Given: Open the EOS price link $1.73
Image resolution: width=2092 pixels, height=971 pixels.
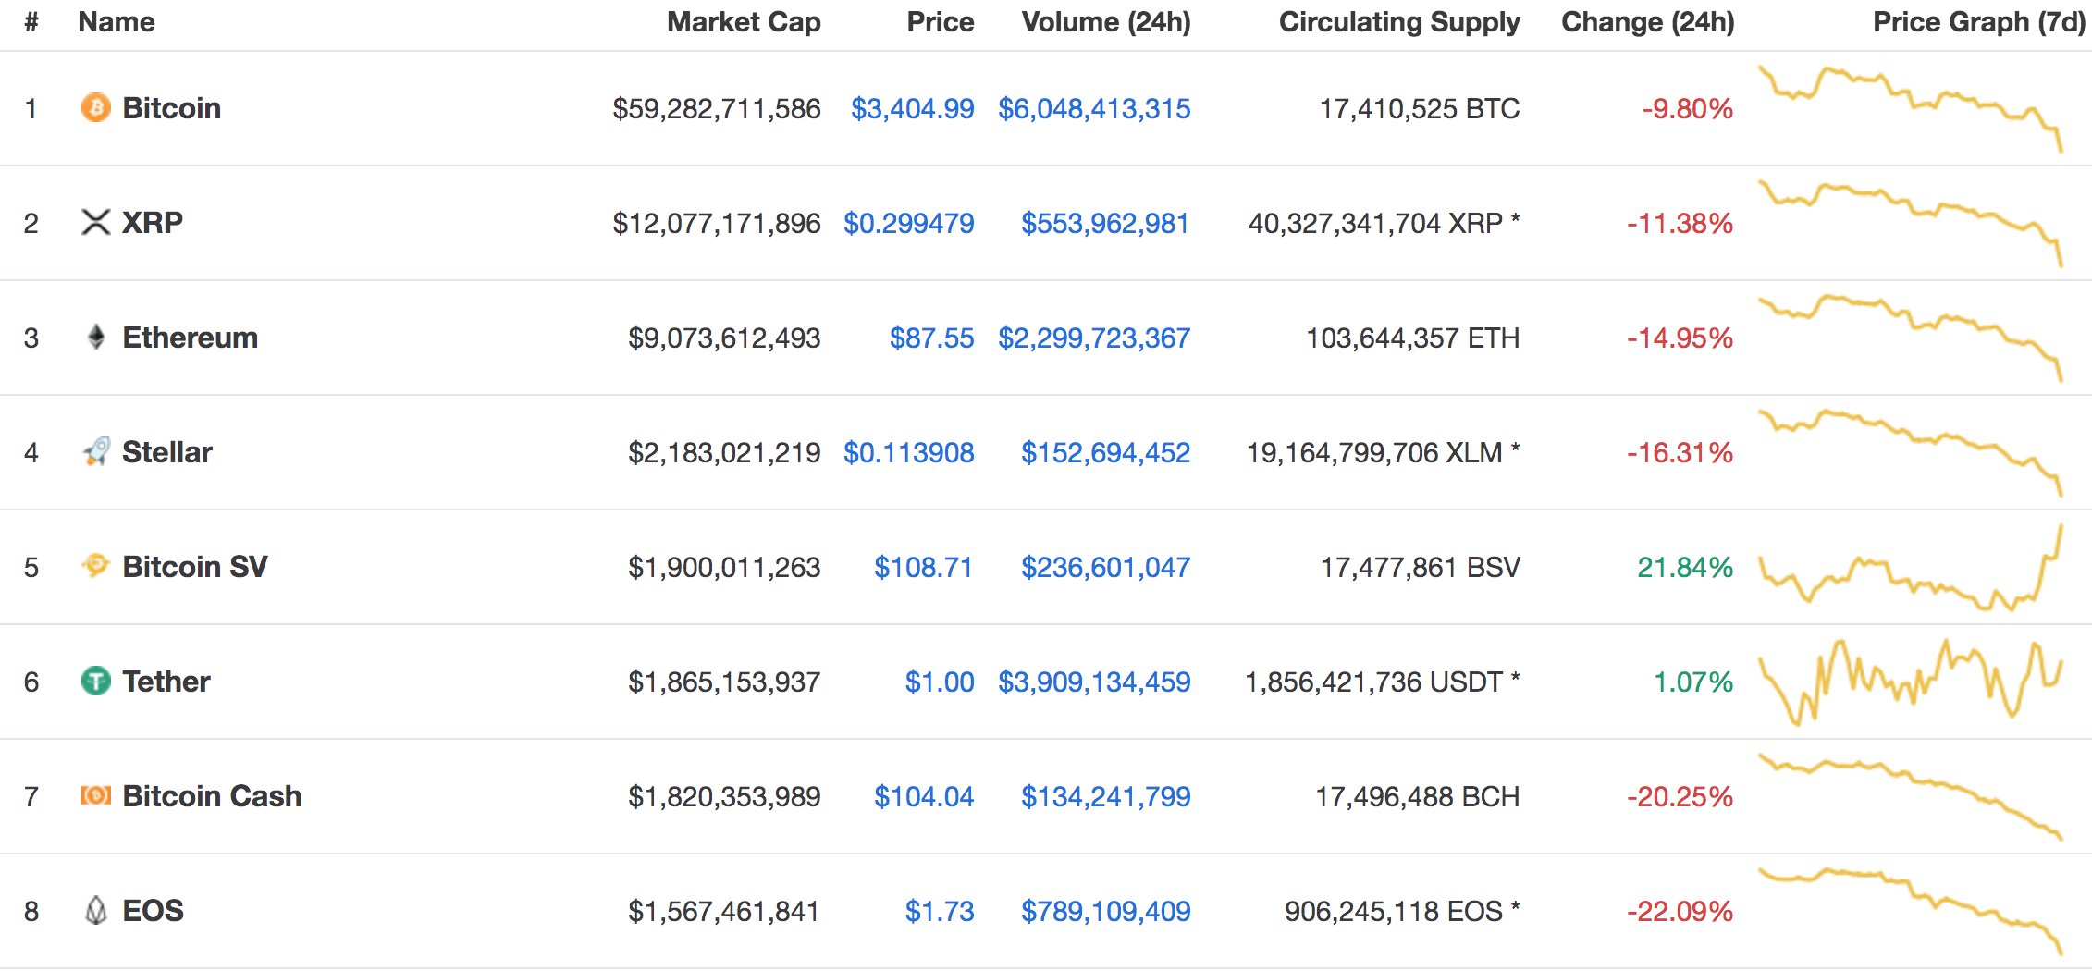Looking at the screenshot, I should (940, 911).
